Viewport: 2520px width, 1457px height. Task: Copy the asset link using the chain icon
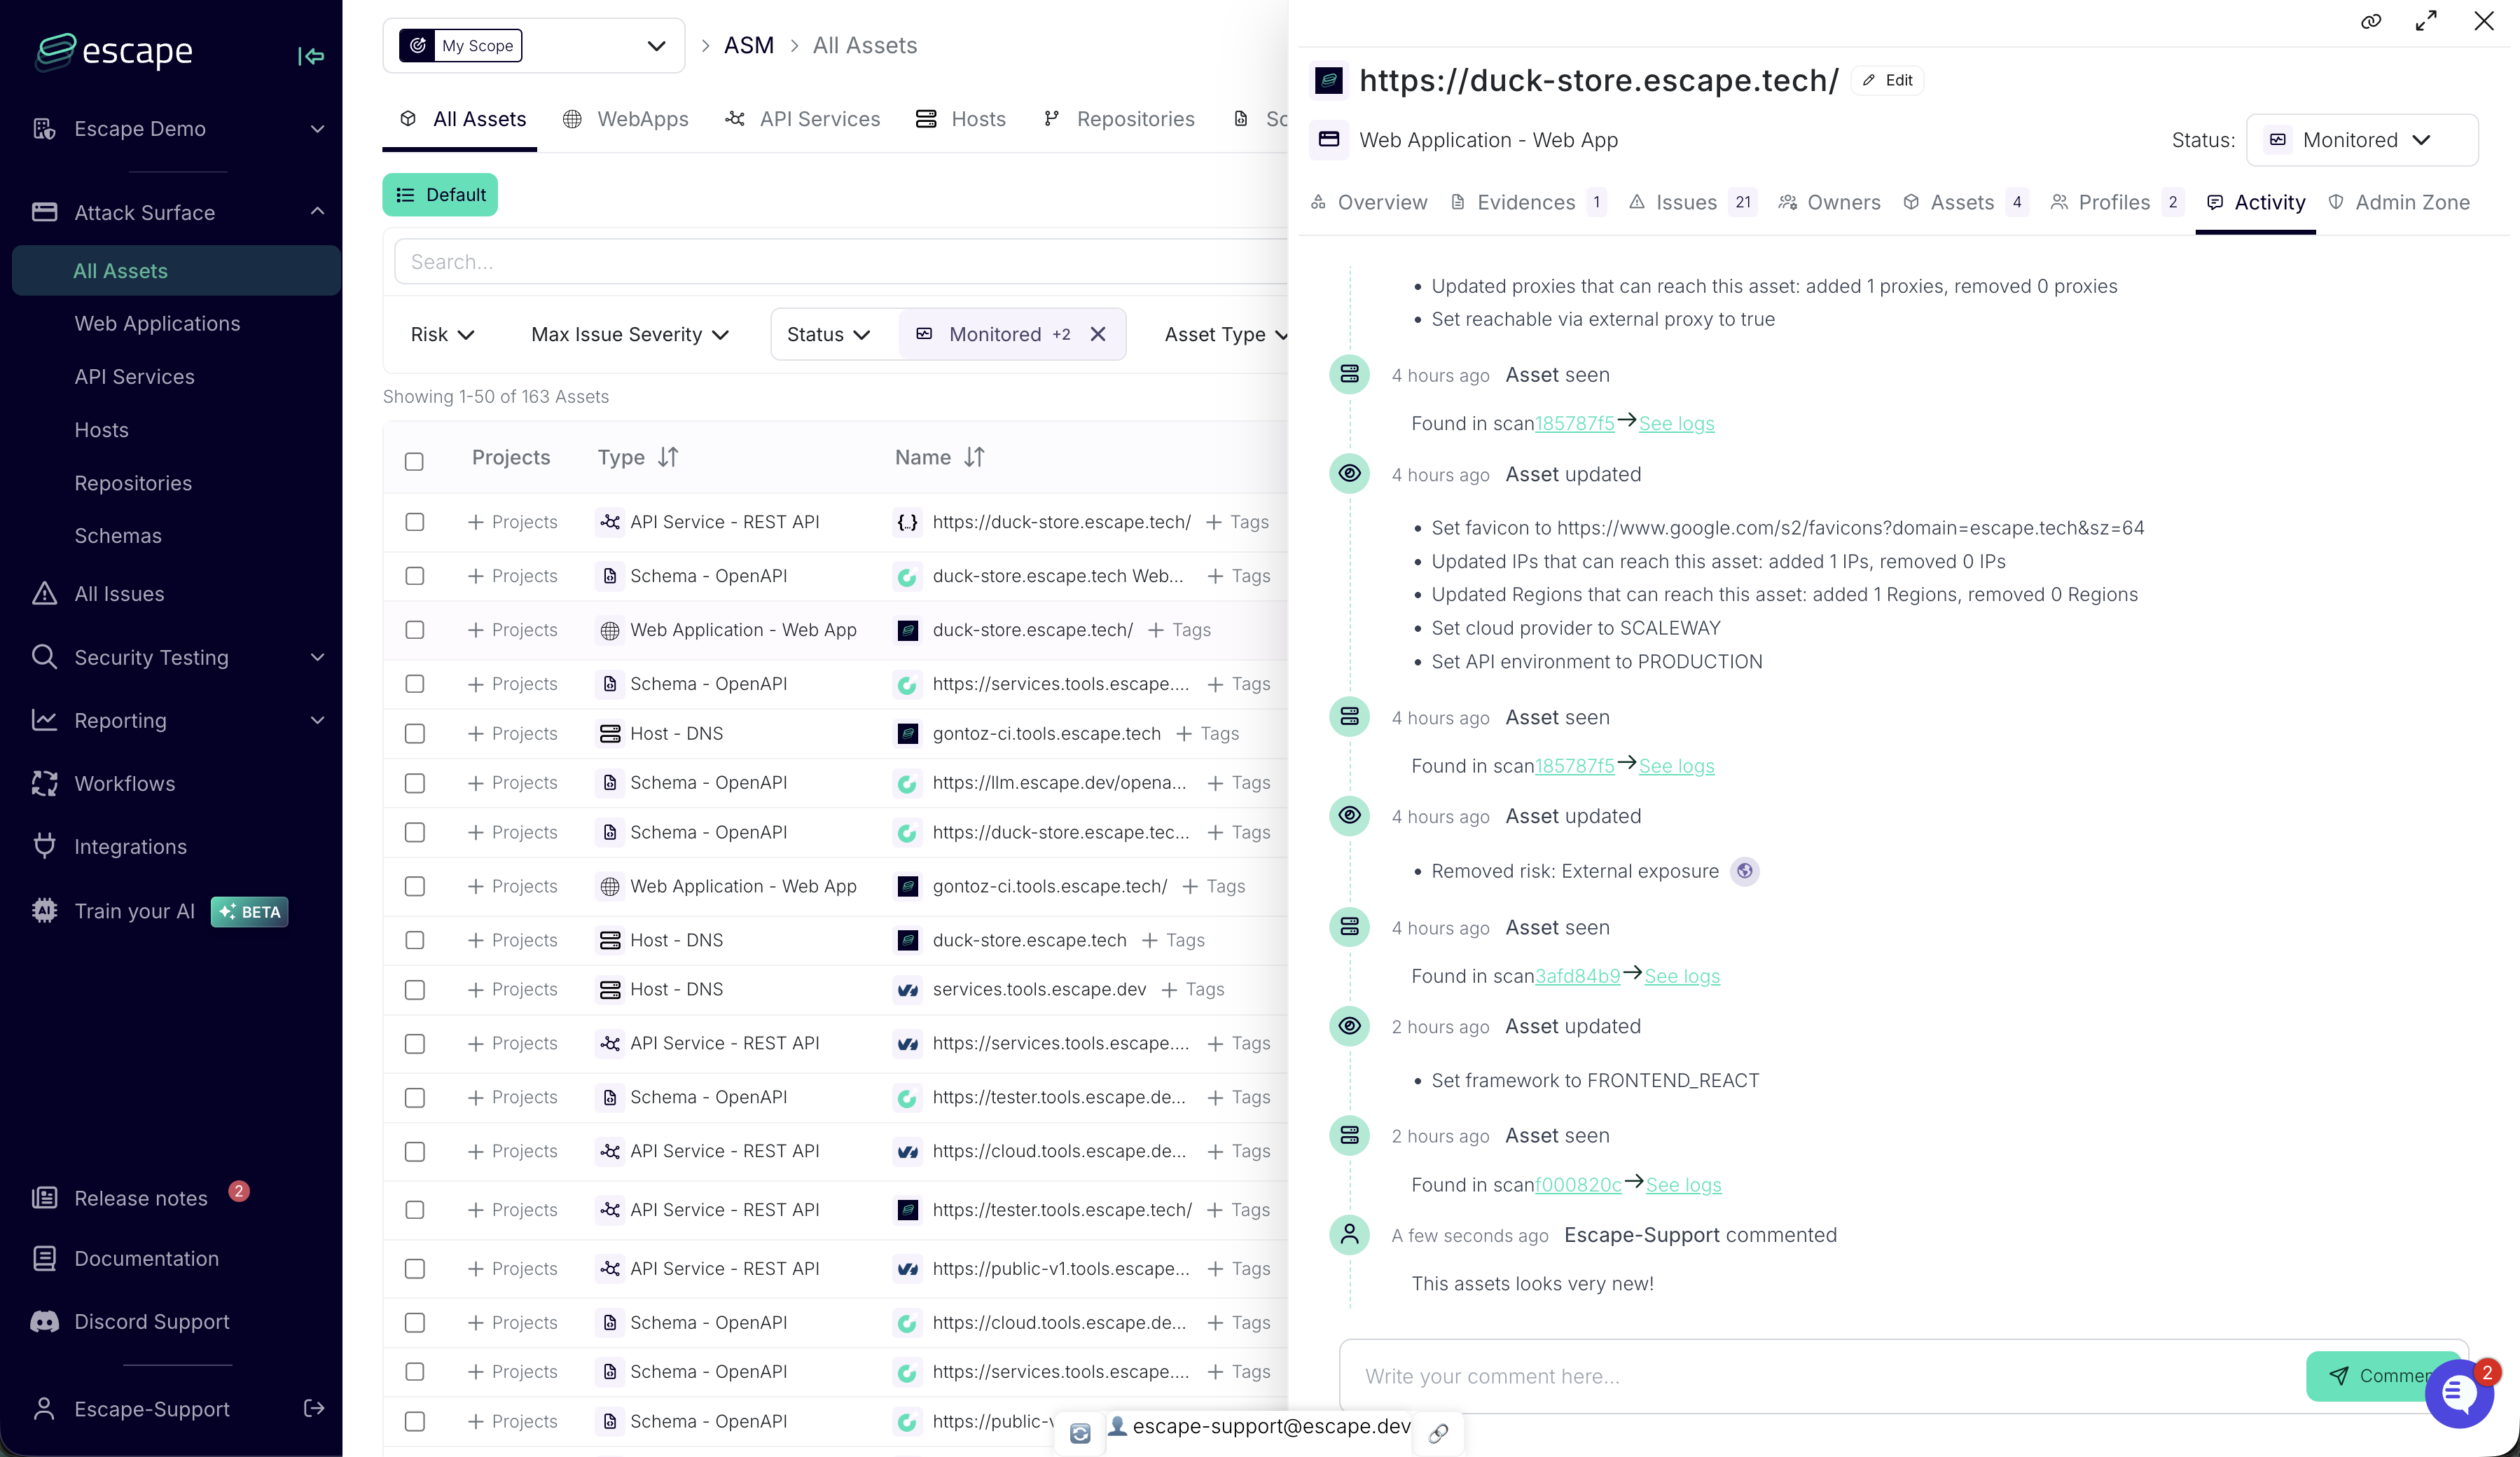2371,21
